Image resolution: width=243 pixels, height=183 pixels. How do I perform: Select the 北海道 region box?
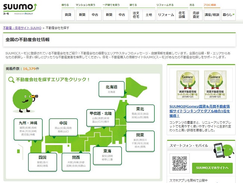pos(111,89)
